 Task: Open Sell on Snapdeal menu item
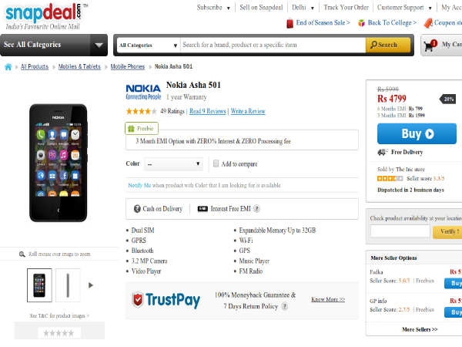tap(261, 8)
